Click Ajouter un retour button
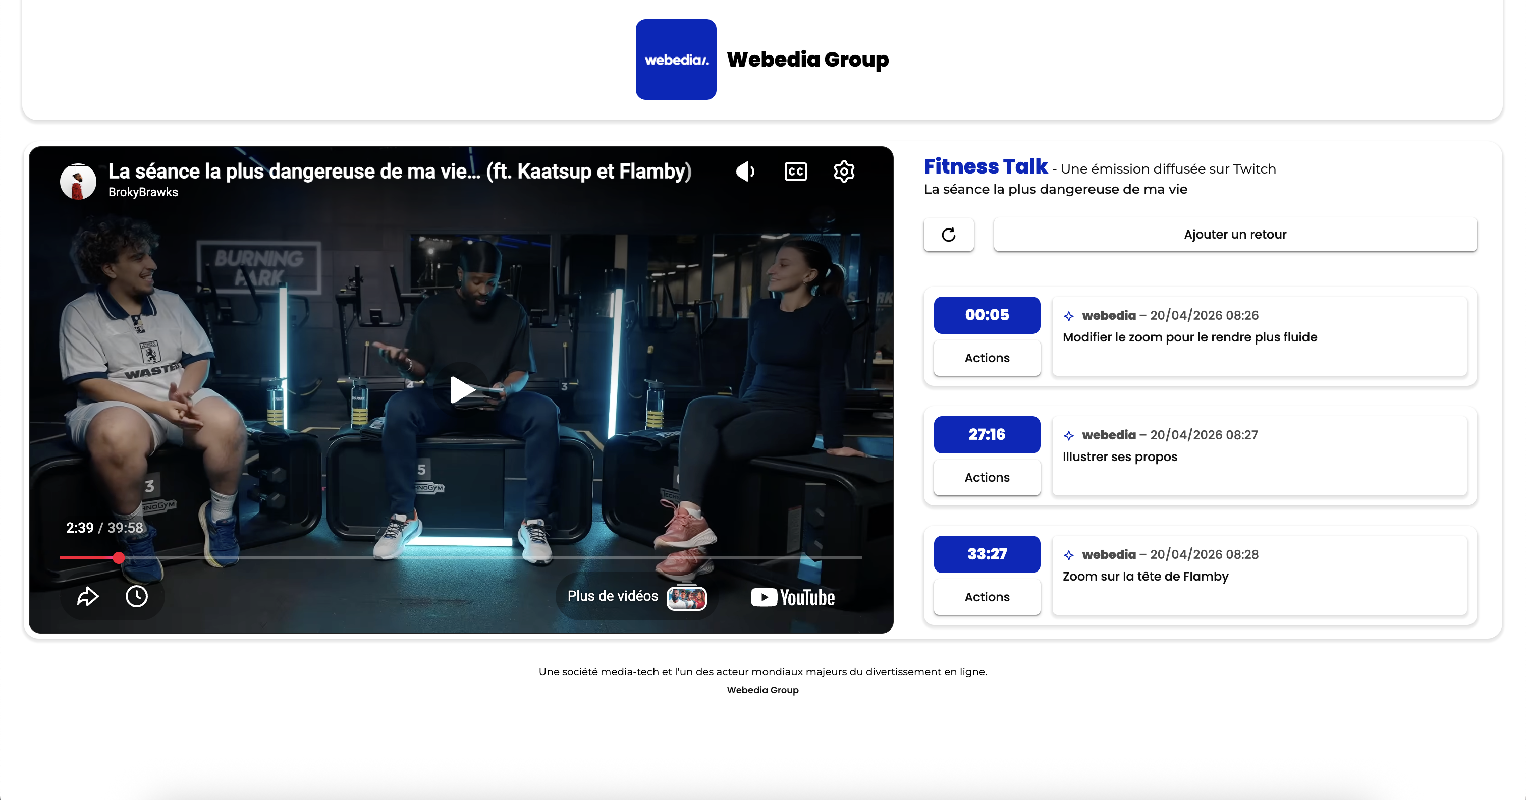Screen dimensions: 1526x800 1234,235
